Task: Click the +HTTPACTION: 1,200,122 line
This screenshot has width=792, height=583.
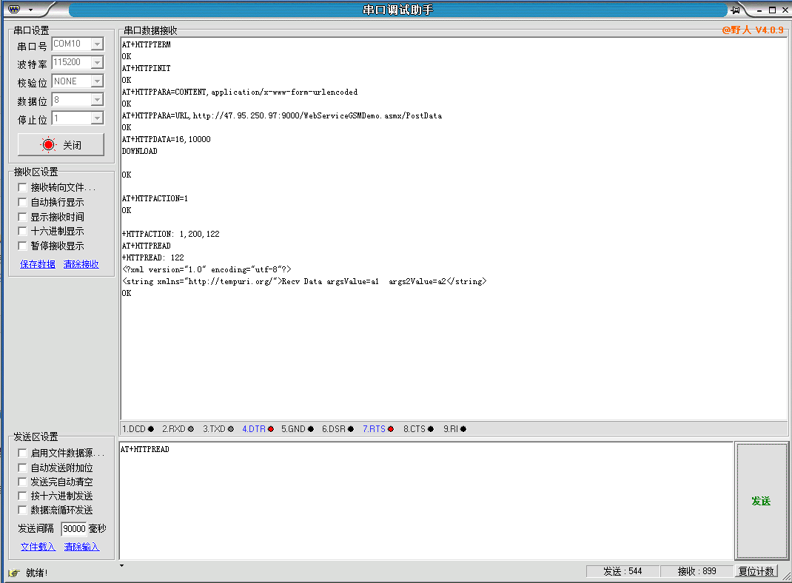Action: tap(171, 234)
